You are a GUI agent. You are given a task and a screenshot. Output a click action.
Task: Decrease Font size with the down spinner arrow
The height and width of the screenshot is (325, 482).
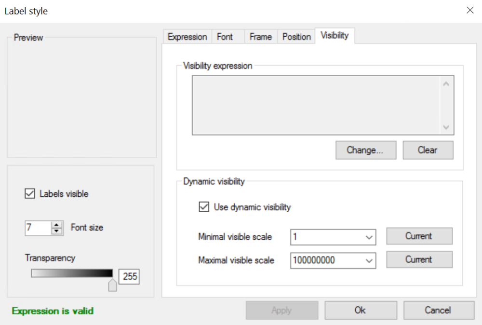pyautogui.click(x=55, y=230)
